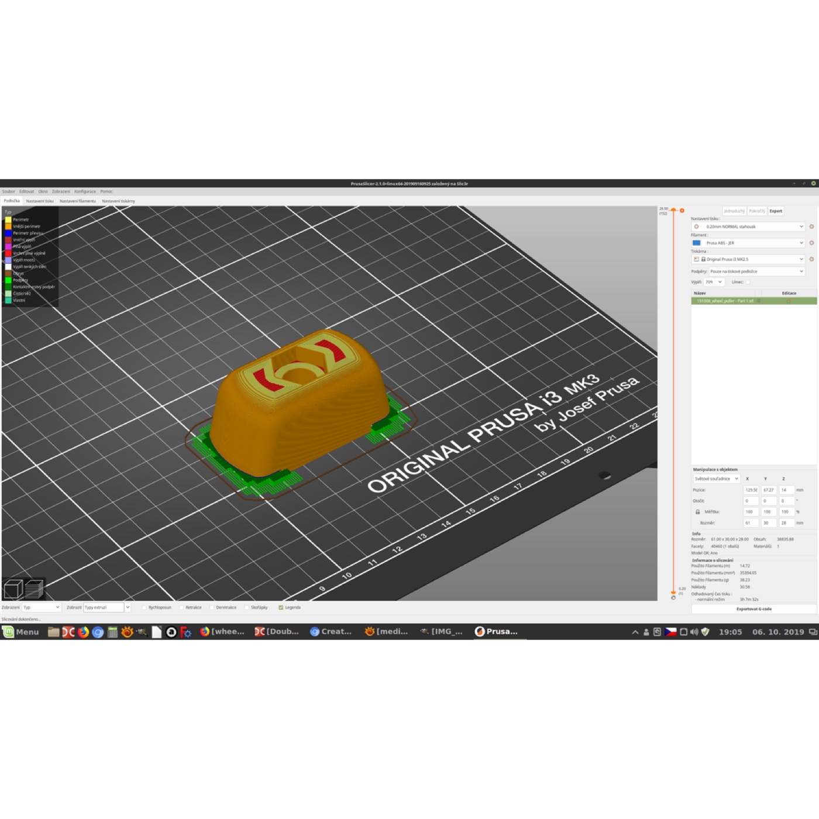Open the Okno menu
This screenshot has height=819, width=819.
[x=43, y=191]
